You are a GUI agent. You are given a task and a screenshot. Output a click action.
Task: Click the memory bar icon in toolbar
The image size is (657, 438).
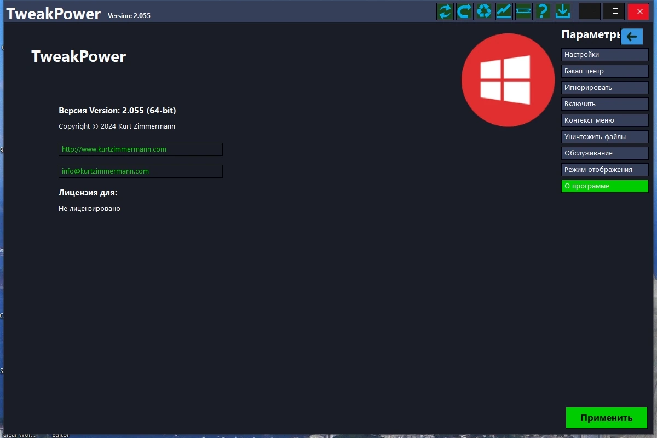pos(524,11)
